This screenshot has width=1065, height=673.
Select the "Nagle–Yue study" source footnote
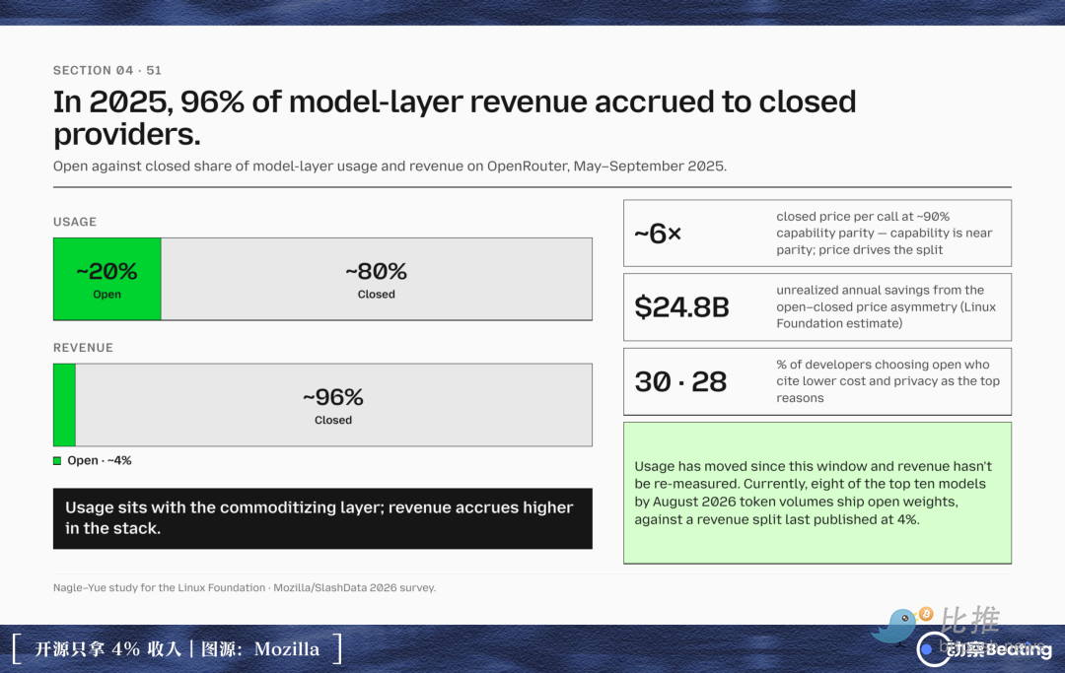click(245, 588)
